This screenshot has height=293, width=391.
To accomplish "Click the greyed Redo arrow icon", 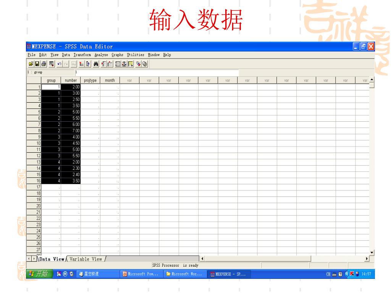I will click(66, 64).
